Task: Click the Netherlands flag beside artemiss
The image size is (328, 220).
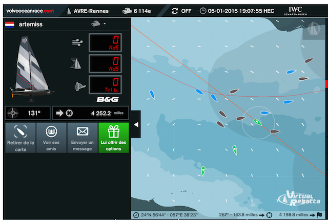Action: click(x=9, y=24)
